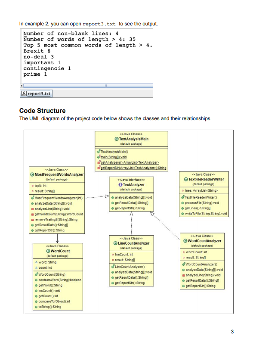This screenshot has height=342, width=256.
Task: Click the 'topN: int' field
Action: pos(39,186)
